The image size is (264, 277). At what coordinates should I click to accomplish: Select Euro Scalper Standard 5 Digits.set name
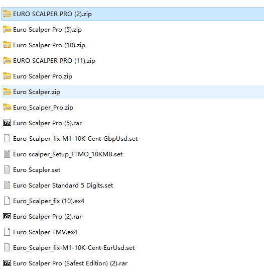(x=63, y=186)
